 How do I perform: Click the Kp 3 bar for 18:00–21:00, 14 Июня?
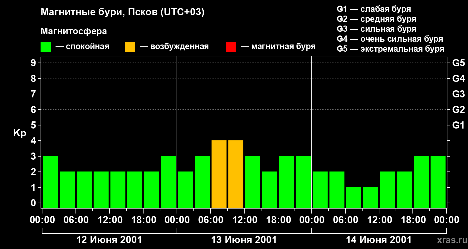421,182
